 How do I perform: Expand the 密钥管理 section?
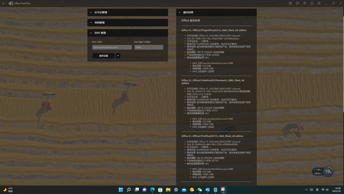[128, 23]
